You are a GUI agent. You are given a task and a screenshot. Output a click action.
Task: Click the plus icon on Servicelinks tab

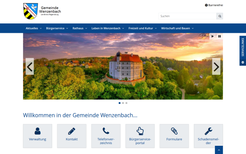coord(243,62)
